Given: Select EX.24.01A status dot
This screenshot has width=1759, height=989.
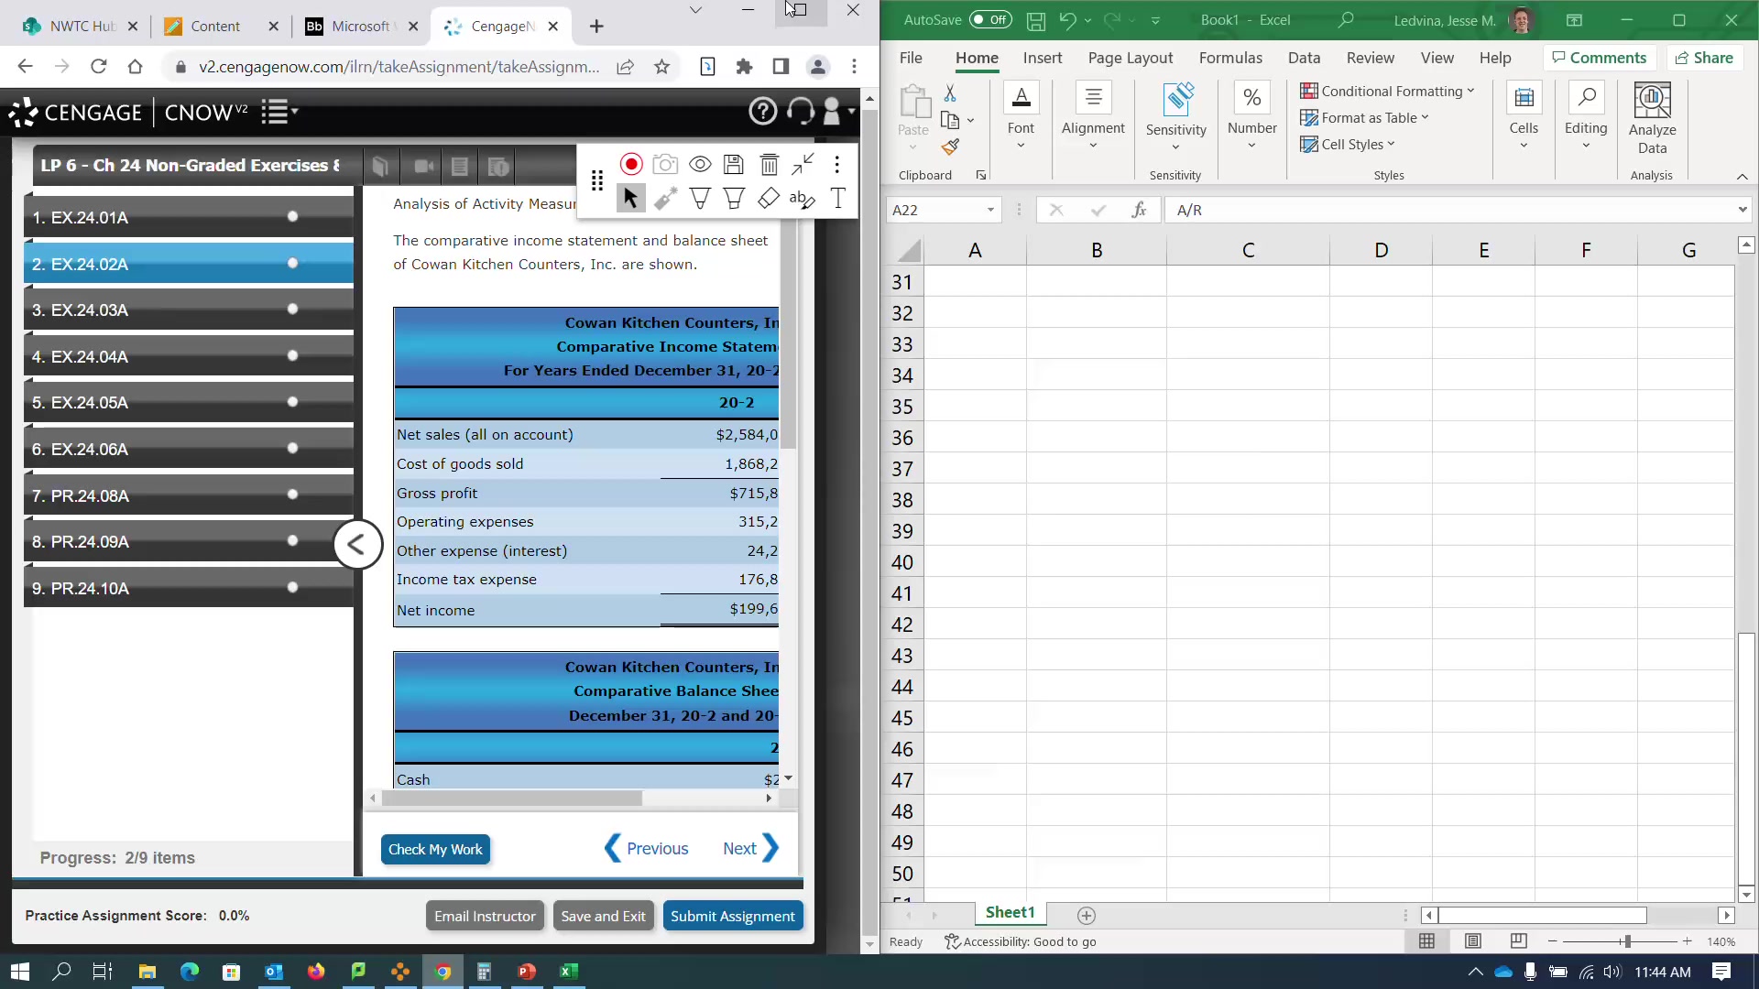Looking at the screenshot, I should (293, 217).
